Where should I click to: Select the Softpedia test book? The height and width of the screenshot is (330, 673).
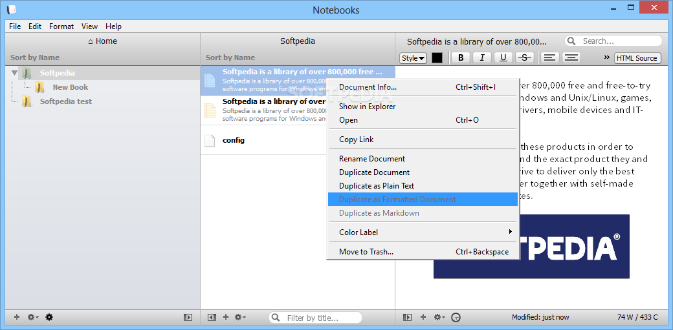pos(65,101)
